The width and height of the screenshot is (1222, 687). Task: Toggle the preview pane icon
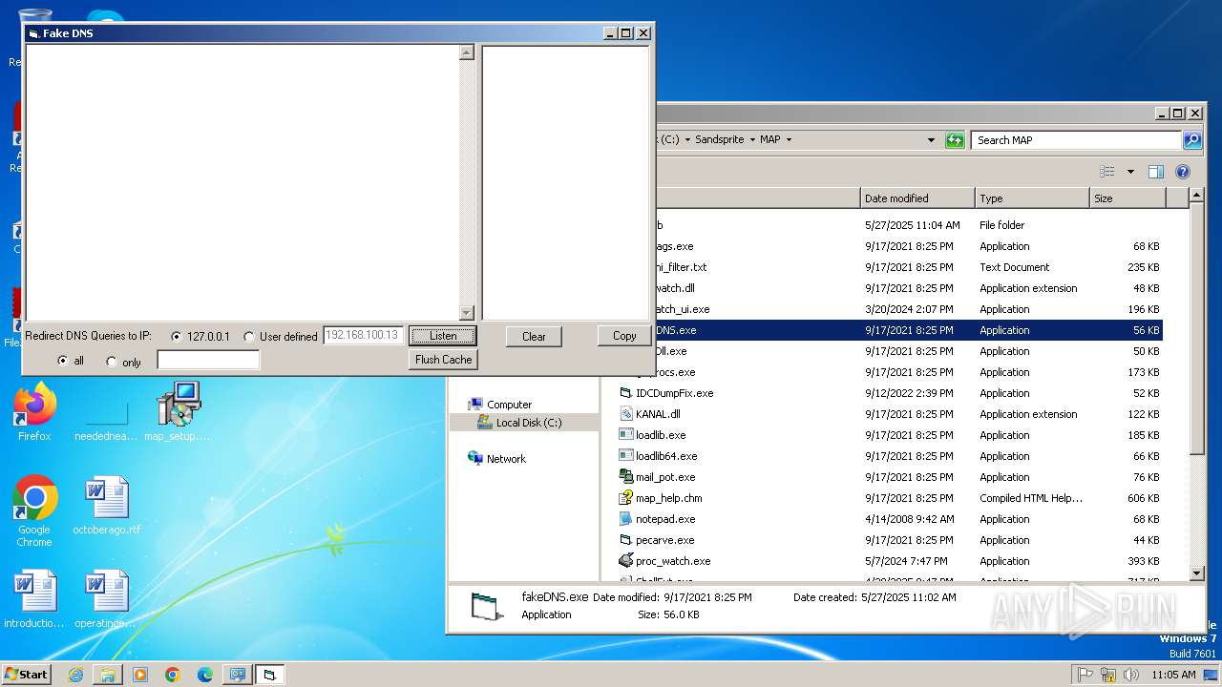tap(1156, 172)
